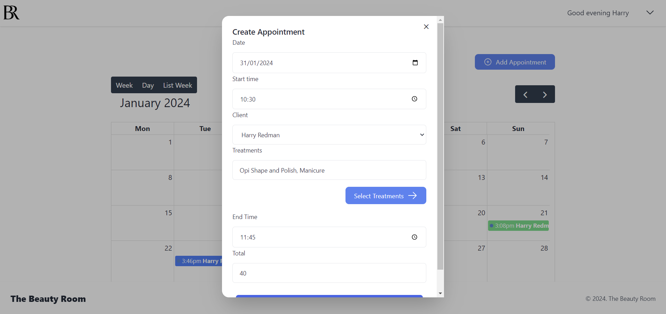Click the plus icon on Add Appointment
This screenshot has height=314, width=666.
488,62
